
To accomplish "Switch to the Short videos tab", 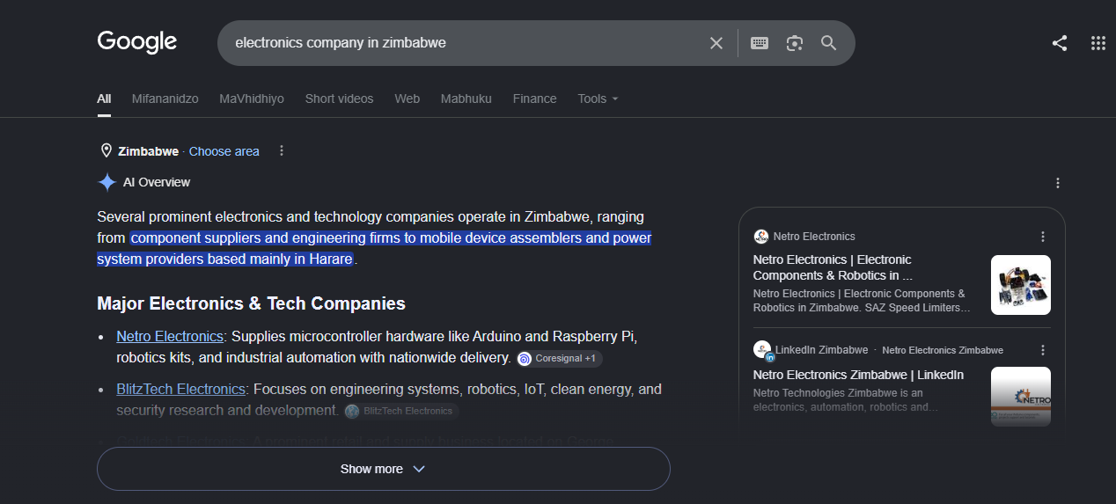I will 339,99.
